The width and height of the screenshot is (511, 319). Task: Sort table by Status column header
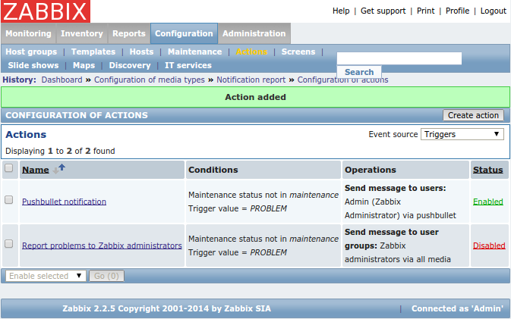click(488, 170)
